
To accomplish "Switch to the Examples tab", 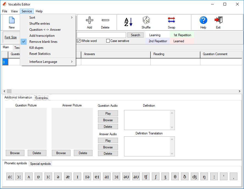I will [41, 98].
